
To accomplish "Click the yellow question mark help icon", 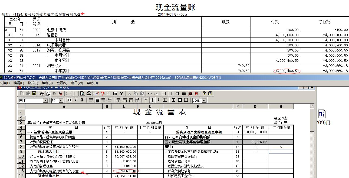I will 204,94.
